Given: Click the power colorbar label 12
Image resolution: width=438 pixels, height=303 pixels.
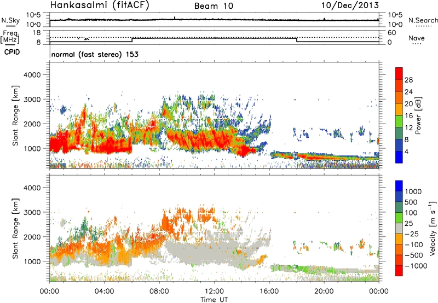Looking at the screenshot, I should pyautogui.click(x=408, y=128).
